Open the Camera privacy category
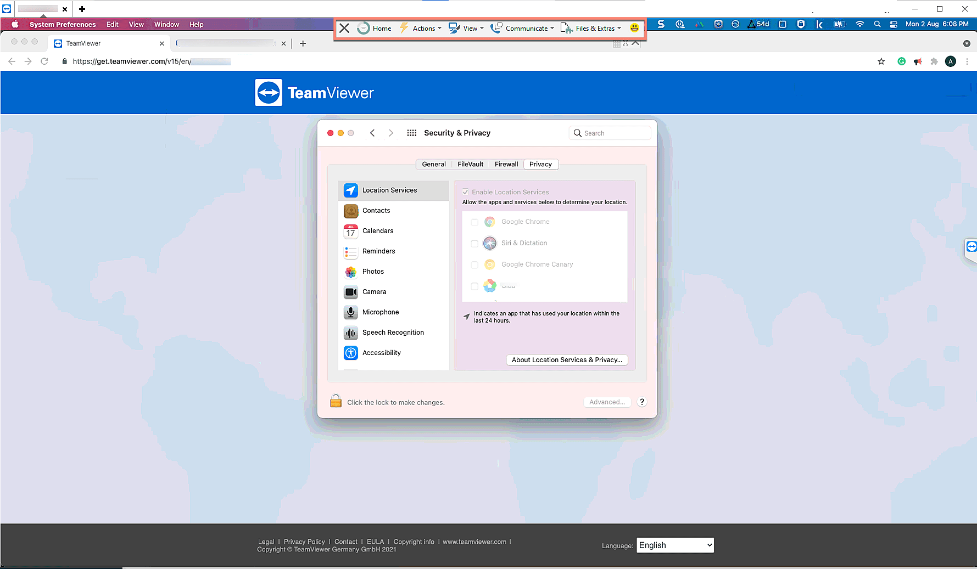 pos(374,292)
